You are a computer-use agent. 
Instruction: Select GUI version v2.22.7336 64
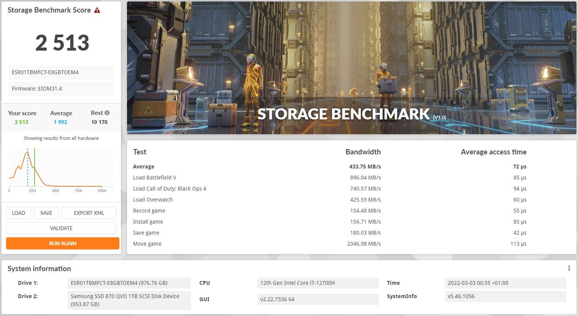[x=318, y=299]
